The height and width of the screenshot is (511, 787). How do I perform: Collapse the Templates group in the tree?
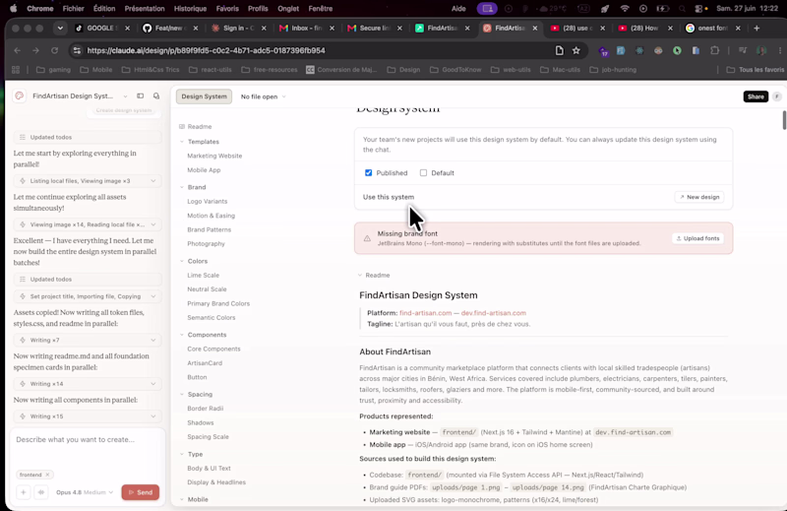point(182,142)
